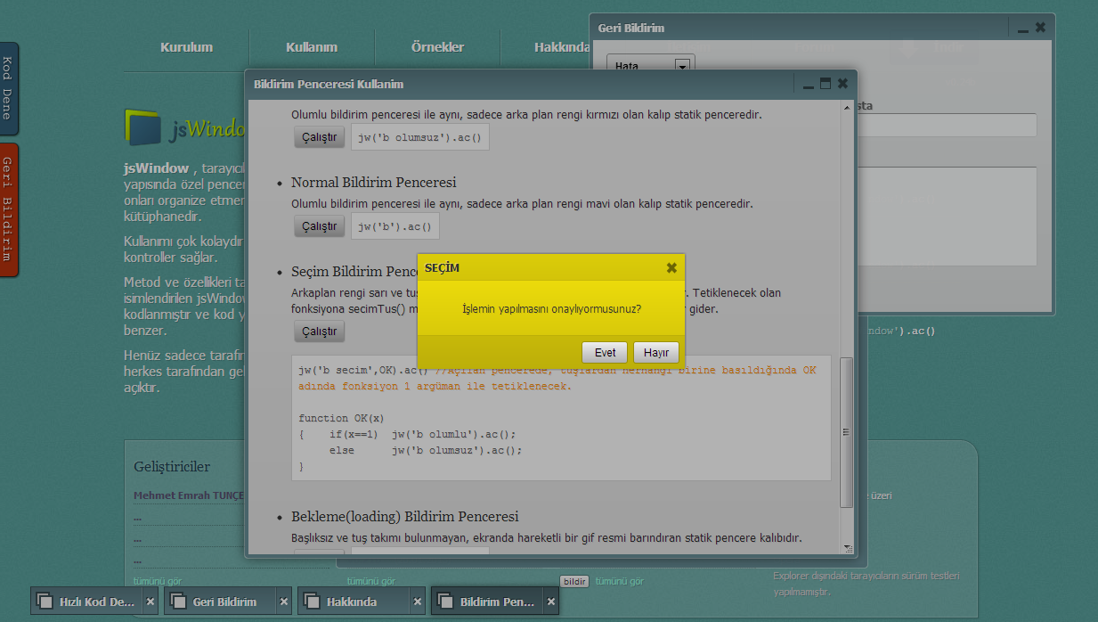1098x622 pixels.
Task: Click the download arrow icon next to İndir
Action: 908,47
